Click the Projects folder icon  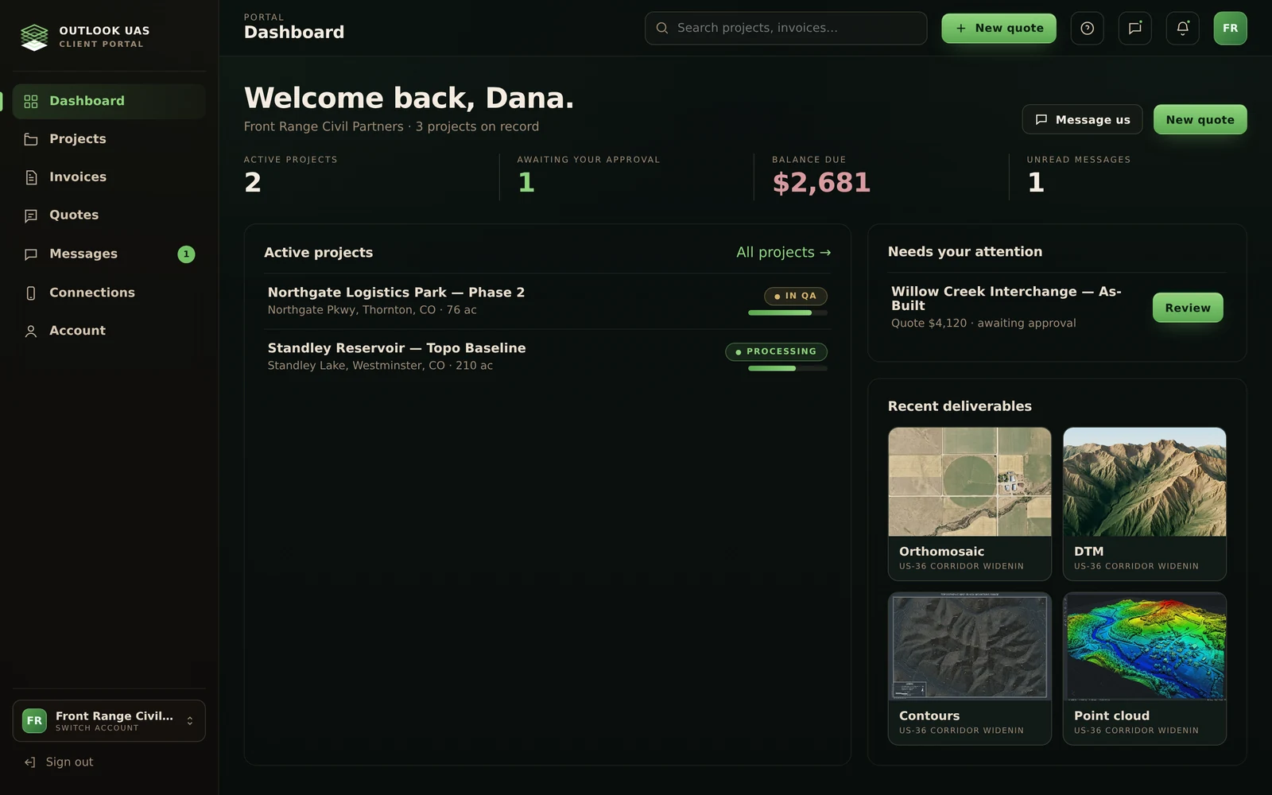pos(31,139)
